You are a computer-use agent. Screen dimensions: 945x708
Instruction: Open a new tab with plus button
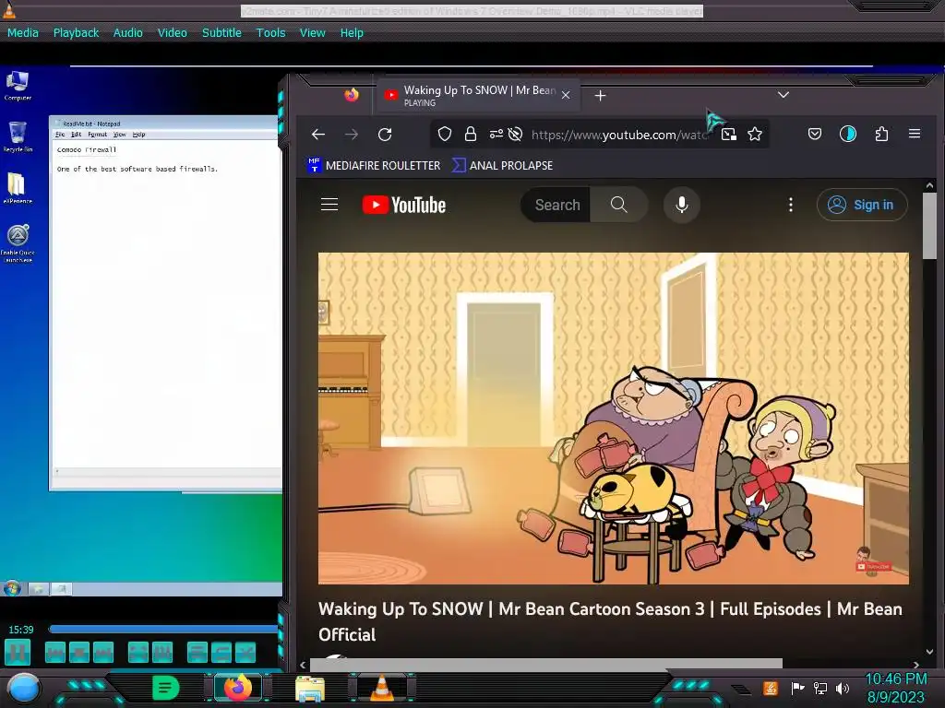[x=600, y=96]
